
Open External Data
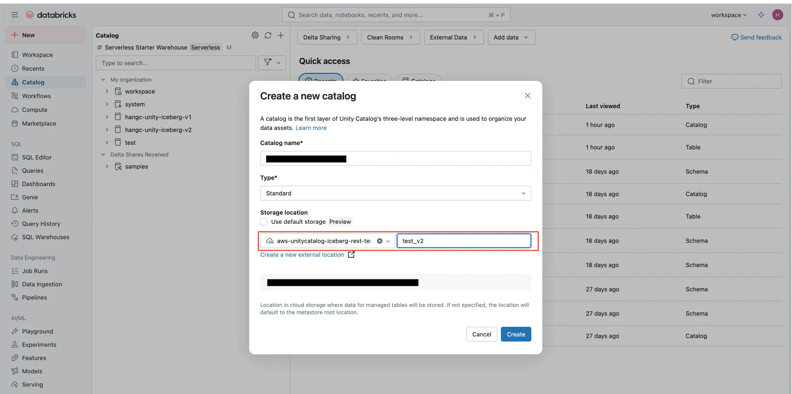pyautogui.click(x=454, y=37)
